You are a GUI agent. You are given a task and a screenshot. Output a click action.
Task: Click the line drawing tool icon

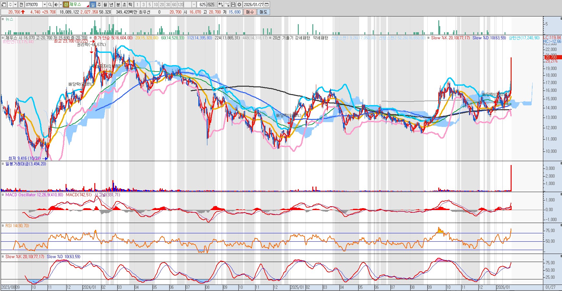(x=227, y=5)
